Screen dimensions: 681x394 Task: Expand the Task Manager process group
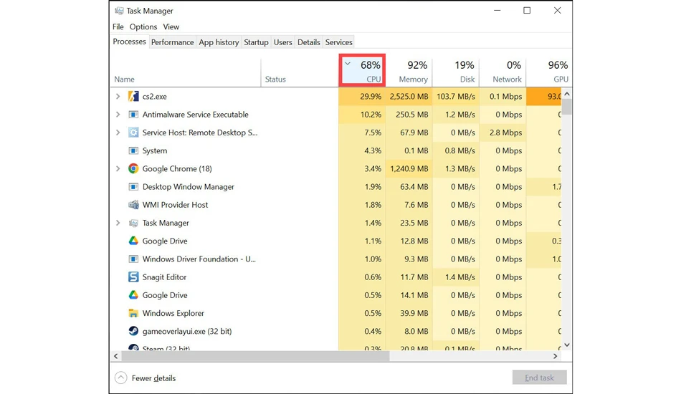point(118,223)
